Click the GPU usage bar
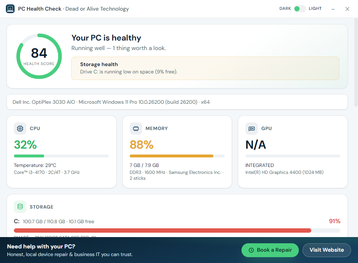This screenshot has height=263, width=358. [293, 156]
